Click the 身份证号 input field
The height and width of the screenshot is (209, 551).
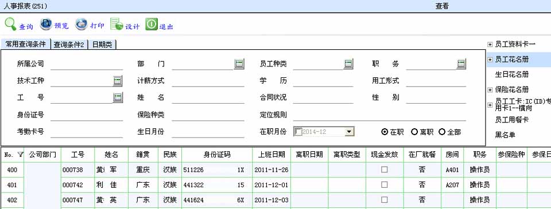coord(87,115)
